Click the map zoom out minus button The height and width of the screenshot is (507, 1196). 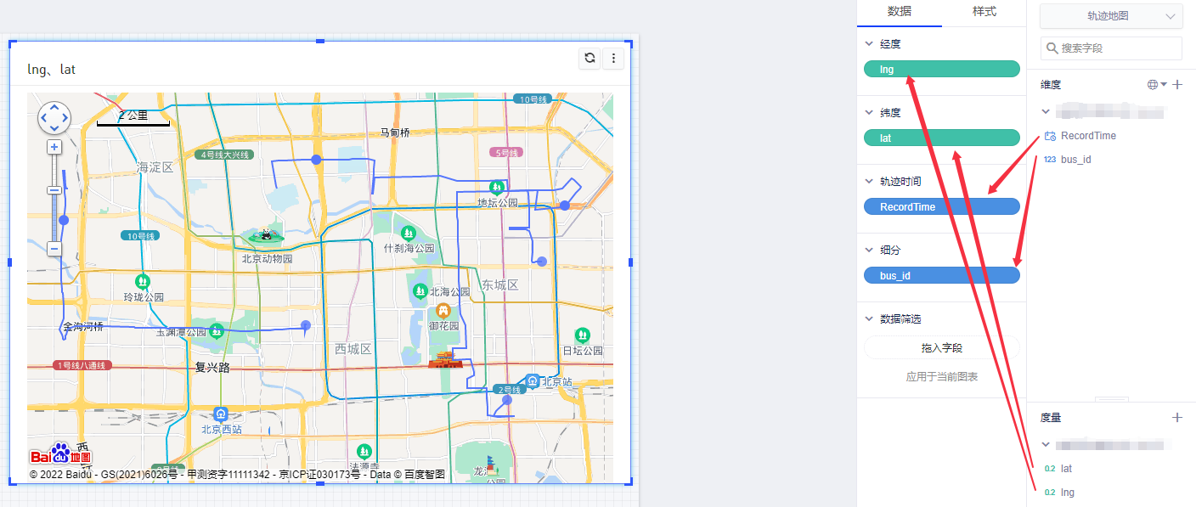pos(54,249)
